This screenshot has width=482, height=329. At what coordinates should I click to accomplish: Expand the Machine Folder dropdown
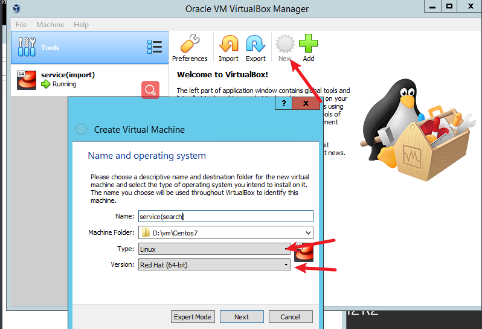(308, 233)
